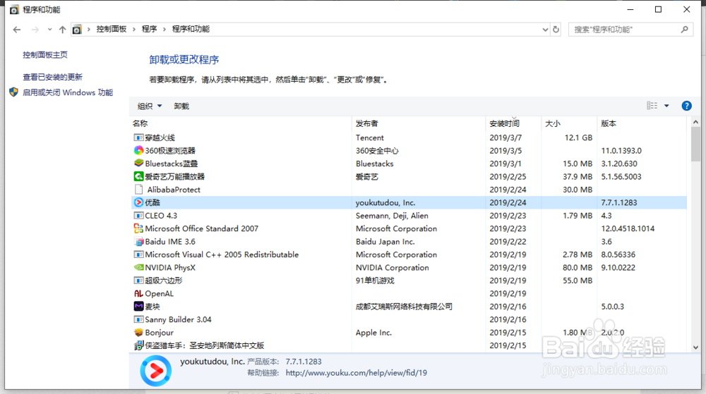Screen dimensions: 706x394
Task: Open 查看已安装的更新 link
Action: (53, 77)
